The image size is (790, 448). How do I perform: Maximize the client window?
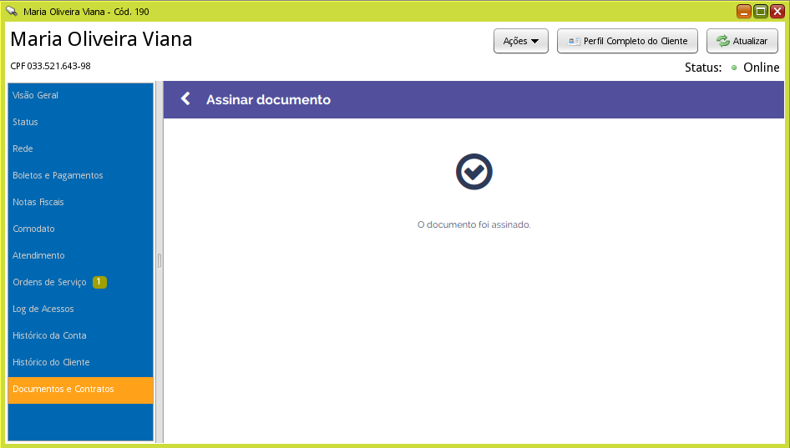coord(761,11)
